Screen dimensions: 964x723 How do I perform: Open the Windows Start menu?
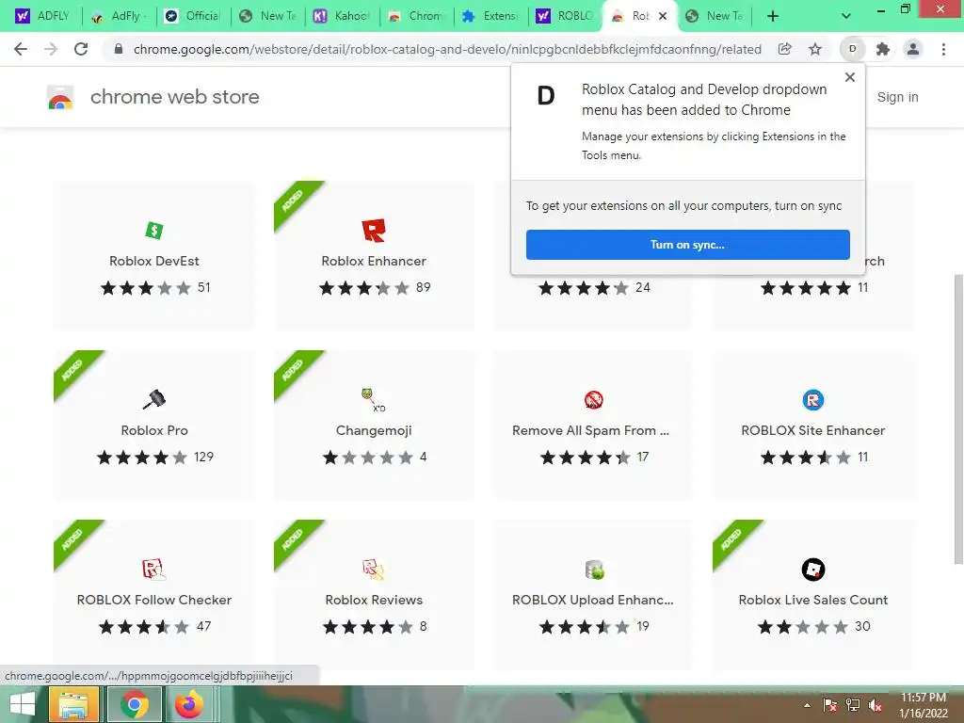[23, 704]
